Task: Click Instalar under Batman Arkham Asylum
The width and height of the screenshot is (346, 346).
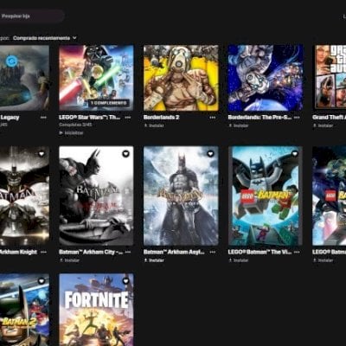Action: (x=154, y=260)
